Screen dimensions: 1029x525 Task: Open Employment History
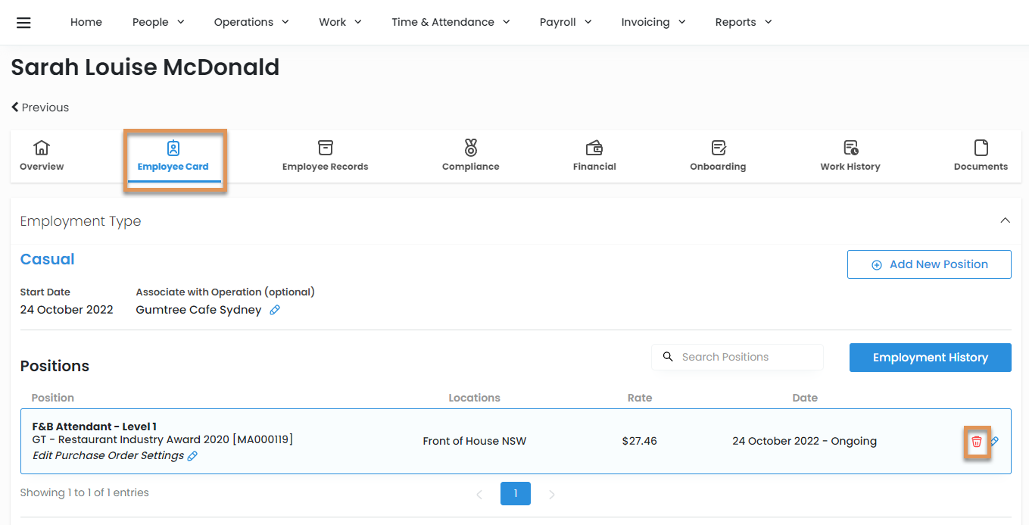pyautogui.click(x=930, y=358)
